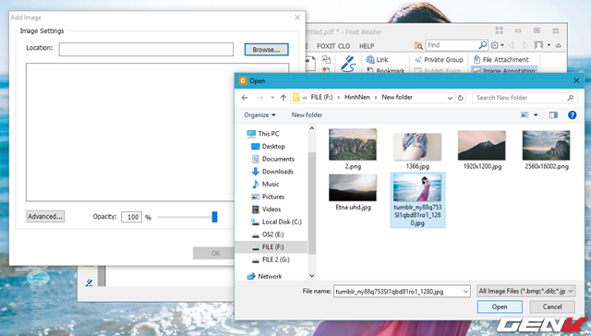Select Link tool in Foxit Reader ribbon

(377, 59)
